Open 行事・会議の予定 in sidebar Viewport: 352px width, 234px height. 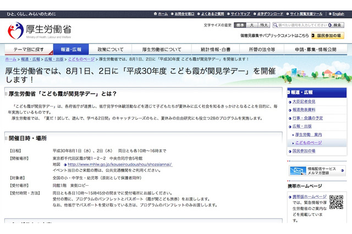[307, 118]
